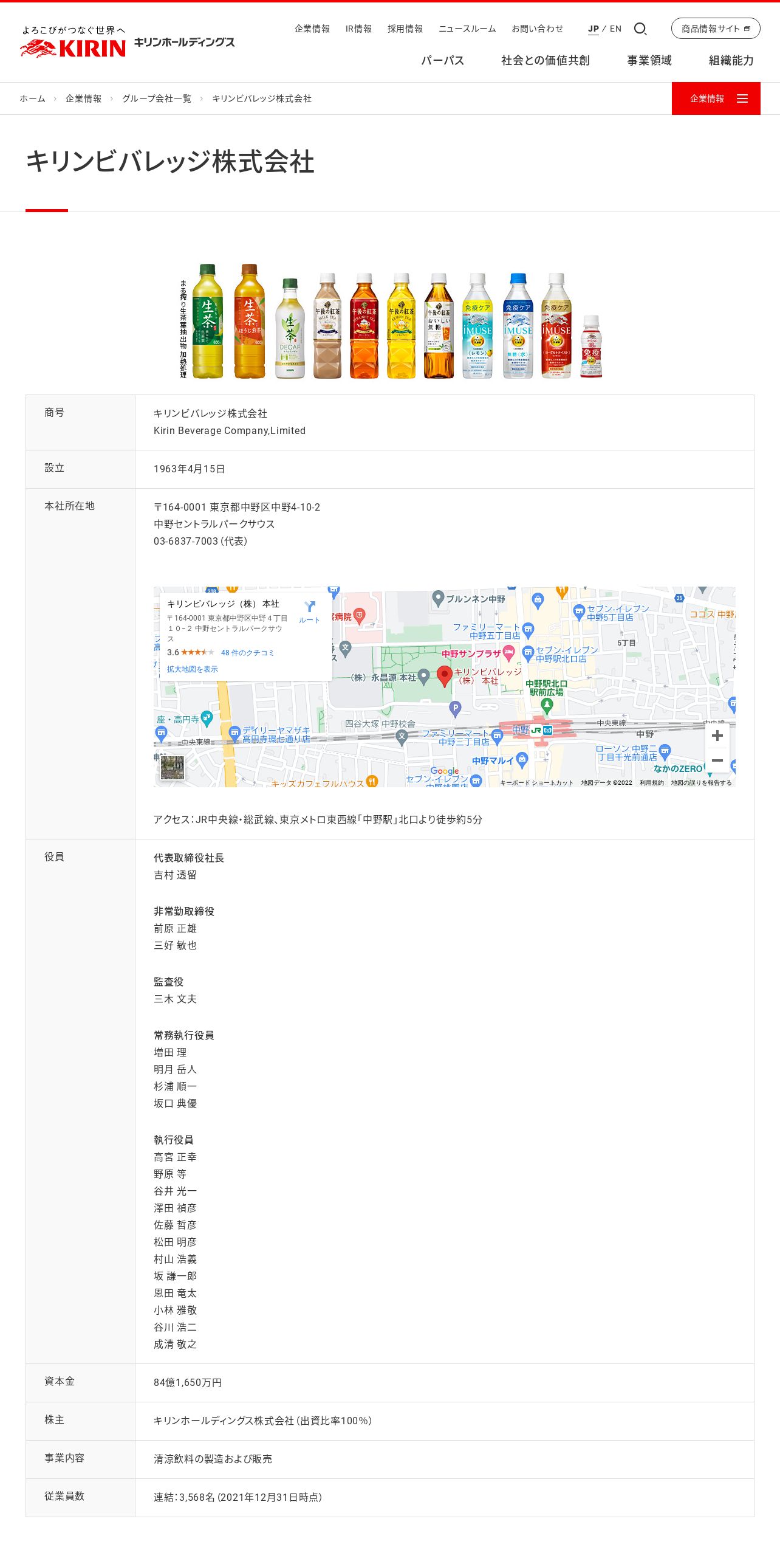The image size is (780, 1561).
Task: Open the パーパス main menu
Action: point(443,60)
